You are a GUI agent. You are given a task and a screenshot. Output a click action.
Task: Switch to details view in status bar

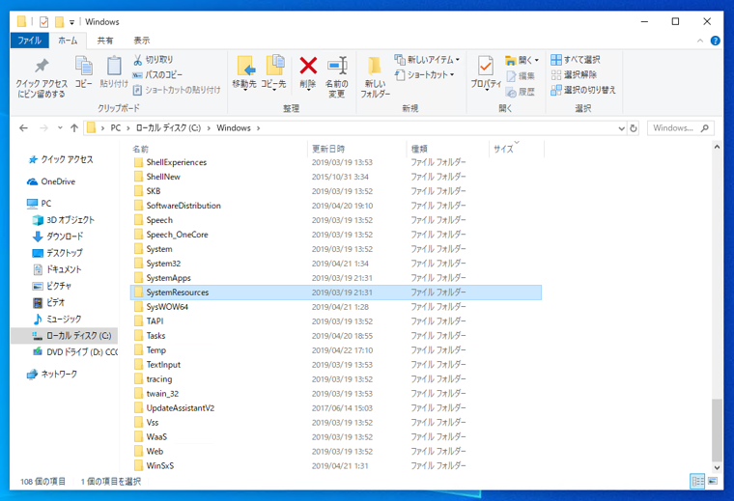point(697,481)
